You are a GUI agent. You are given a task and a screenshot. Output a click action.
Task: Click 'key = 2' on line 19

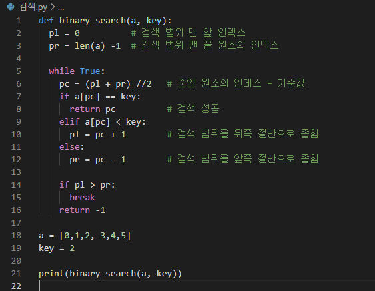[57, 248]
